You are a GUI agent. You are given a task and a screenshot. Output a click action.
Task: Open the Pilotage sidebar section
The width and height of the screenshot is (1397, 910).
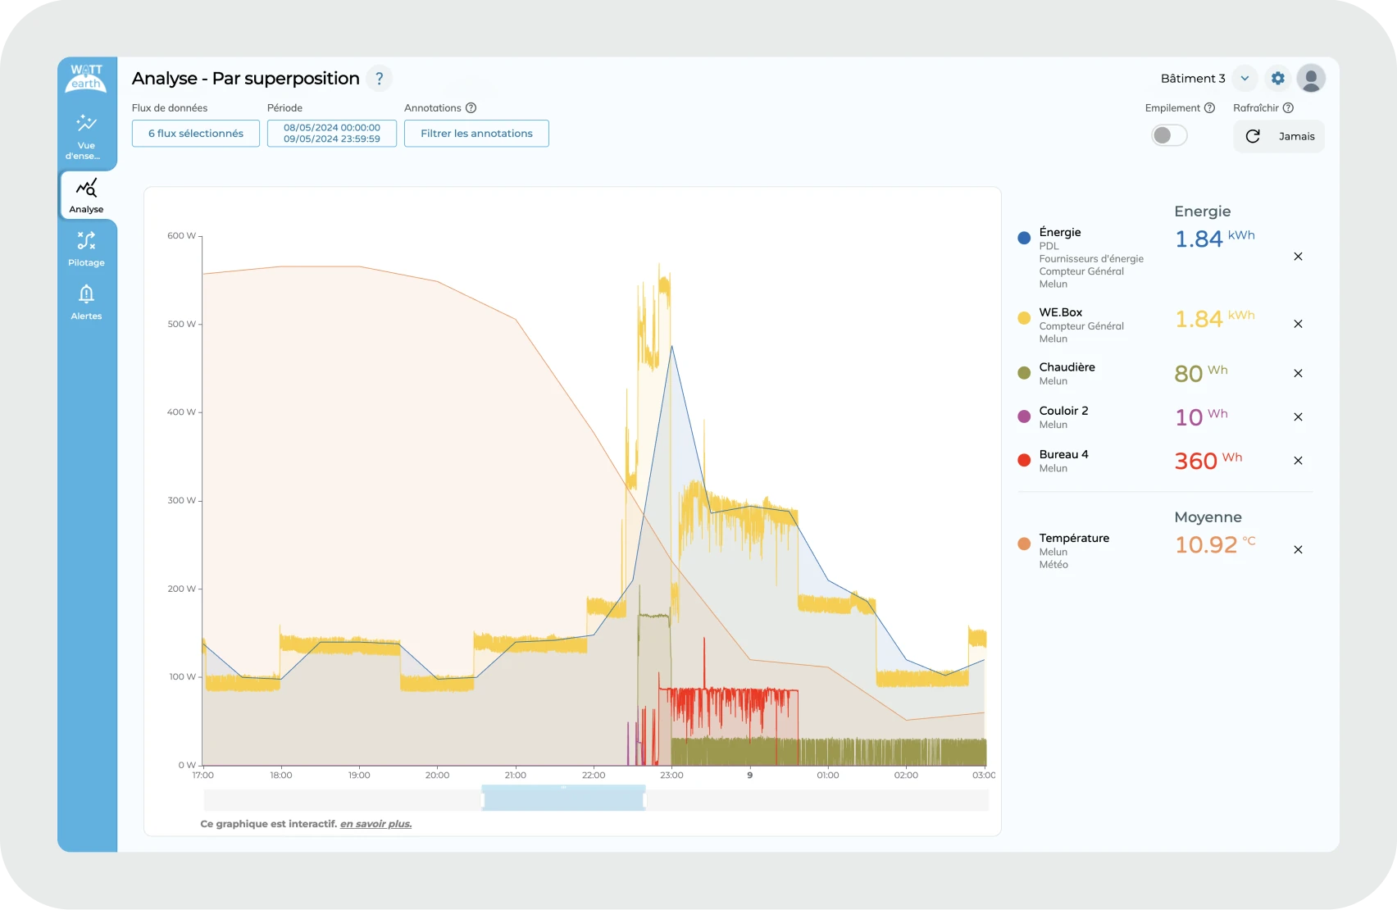pos(86,249)
